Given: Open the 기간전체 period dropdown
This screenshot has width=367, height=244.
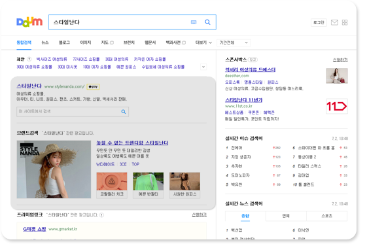Looking at the screenshot, I should tap(234, 43).
